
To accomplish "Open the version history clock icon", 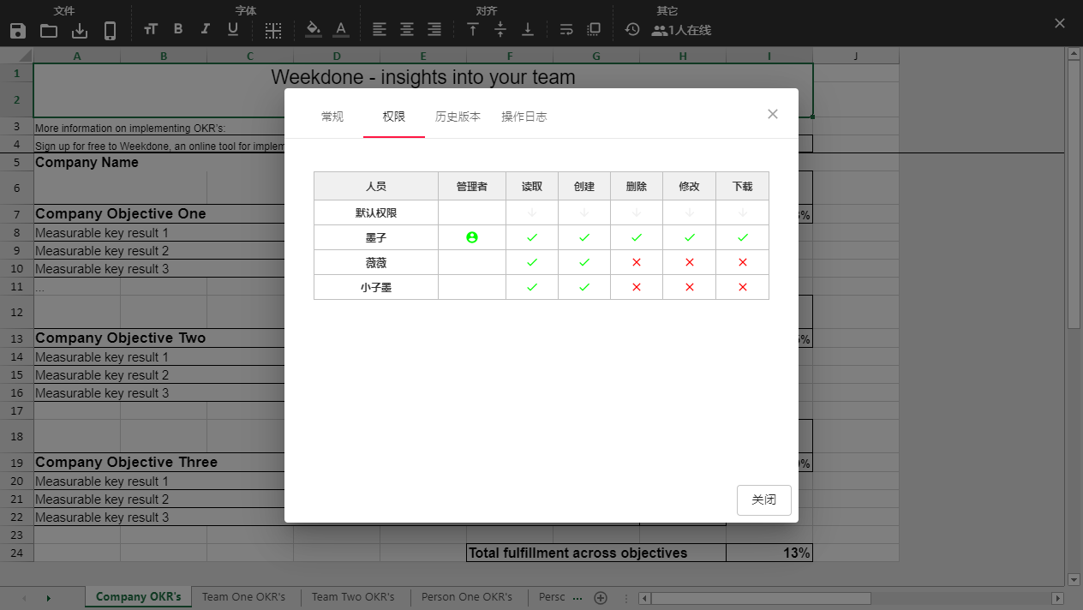I will tap(632, 29).
